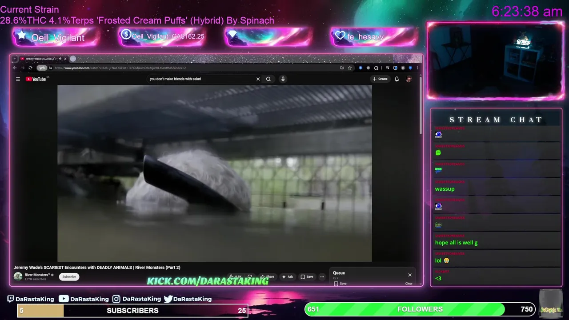Clear the Queue
Image resolution: width=569 pixels, height=320 pixels.
409,284
